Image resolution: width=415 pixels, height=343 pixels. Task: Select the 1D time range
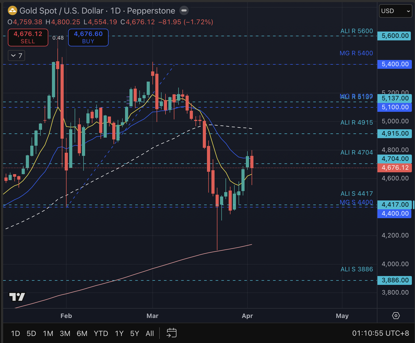click(15, 333)
